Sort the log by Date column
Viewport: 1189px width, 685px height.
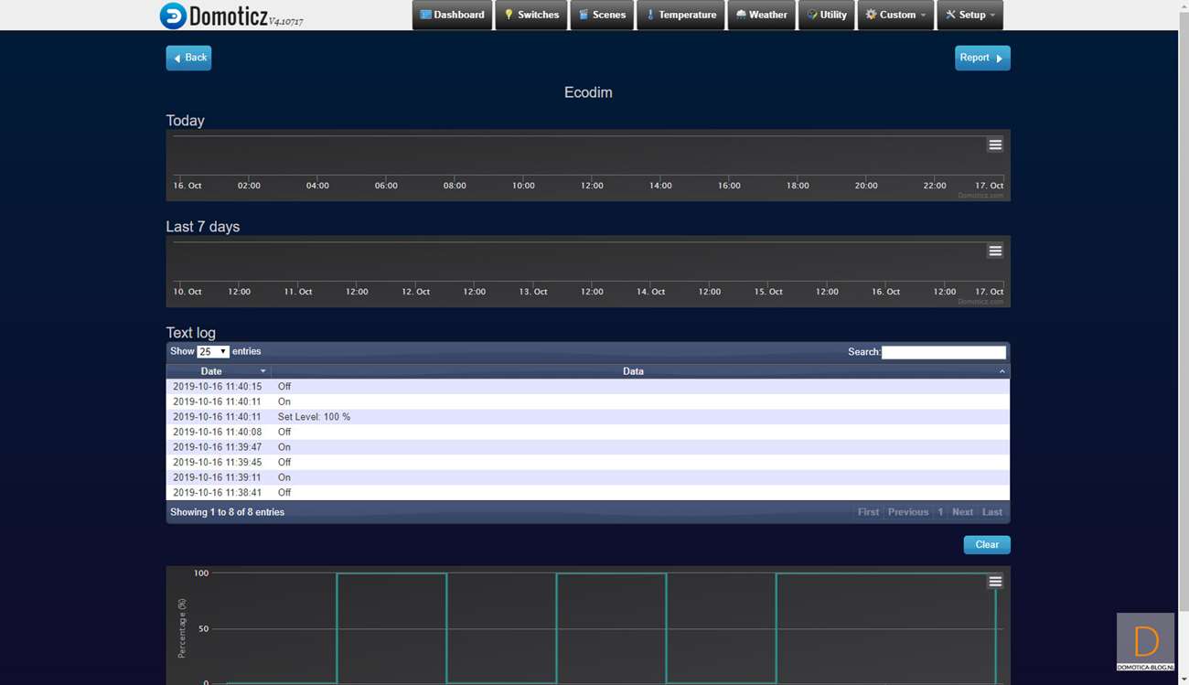pyautogui.click(x=218, y=371)
